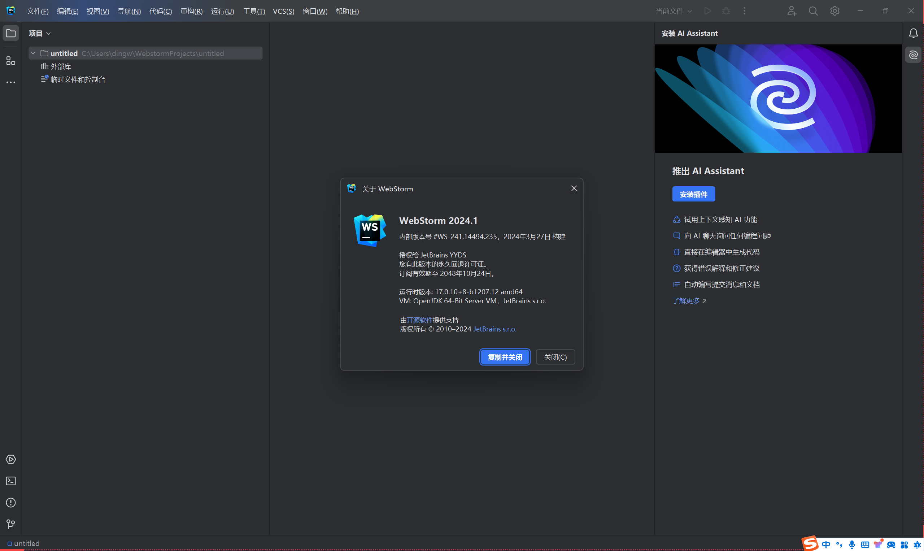This screenshot has width=924, height=551.
Task: Open the 项目 view dropdown
Action: 40,34
